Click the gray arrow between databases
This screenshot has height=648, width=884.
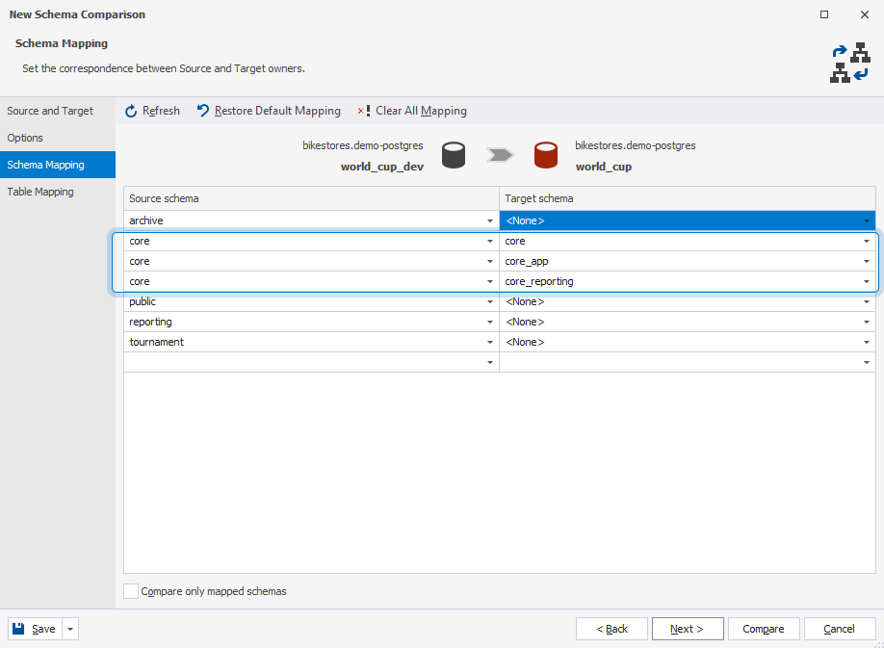point(500,155)
